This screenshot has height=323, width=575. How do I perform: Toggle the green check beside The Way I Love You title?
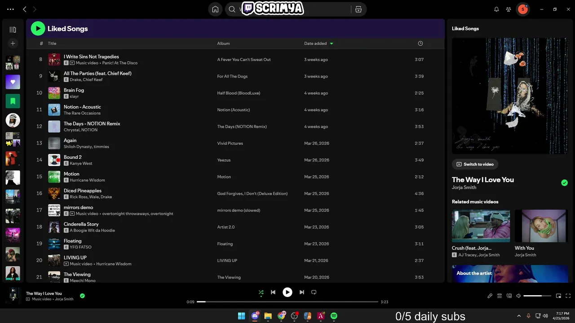564,183
